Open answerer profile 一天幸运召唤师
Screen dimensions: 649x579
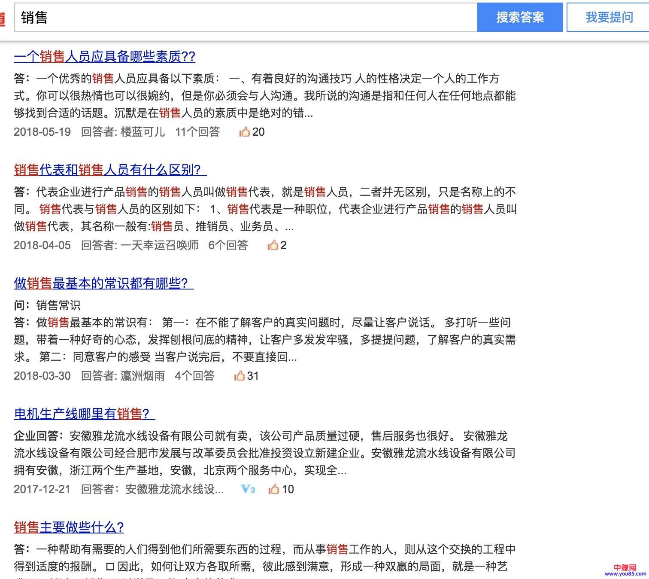click(x=160, y=245)
